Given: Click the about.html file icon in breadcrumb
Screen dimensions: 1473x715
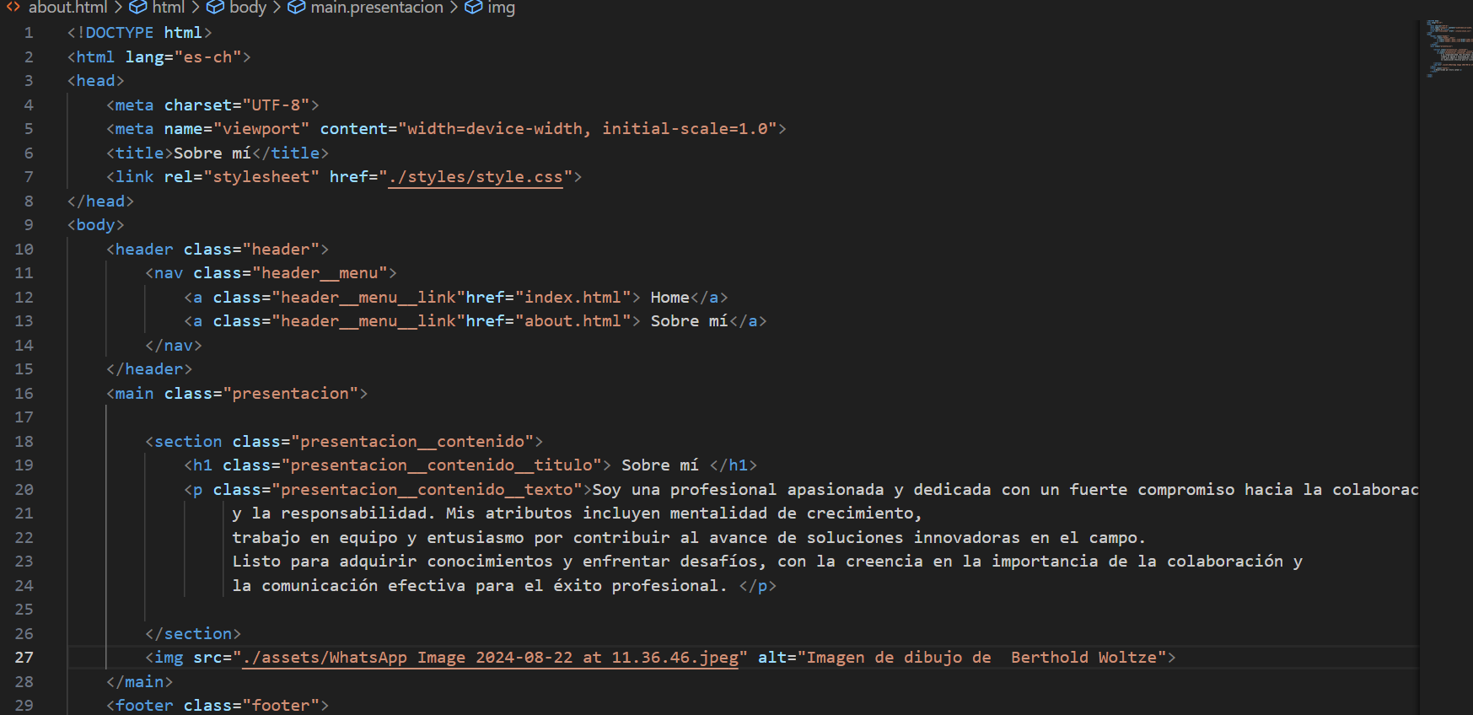Looking at the screenshot, I should coord(13,7).
